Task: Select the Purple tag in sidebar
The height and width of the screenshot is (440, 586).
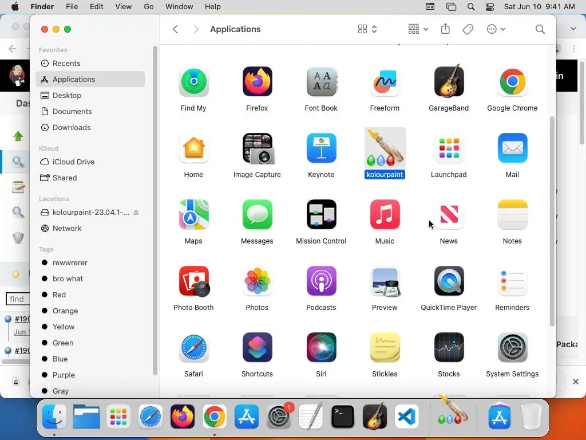Action: point(90,375)
